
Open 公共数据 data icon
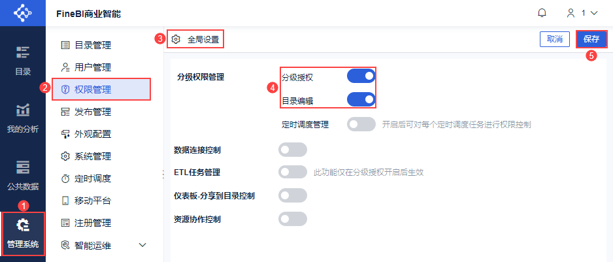click(23, 167)
